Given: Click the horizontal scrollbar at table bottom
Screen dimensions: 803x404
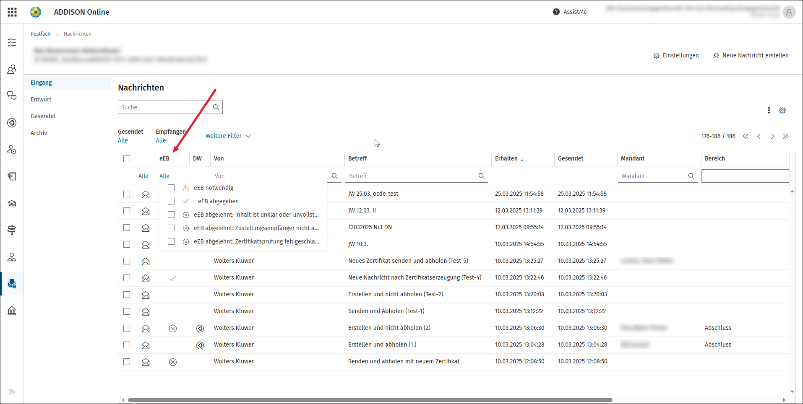Looking at the screenshot, I should pos(370,400).
